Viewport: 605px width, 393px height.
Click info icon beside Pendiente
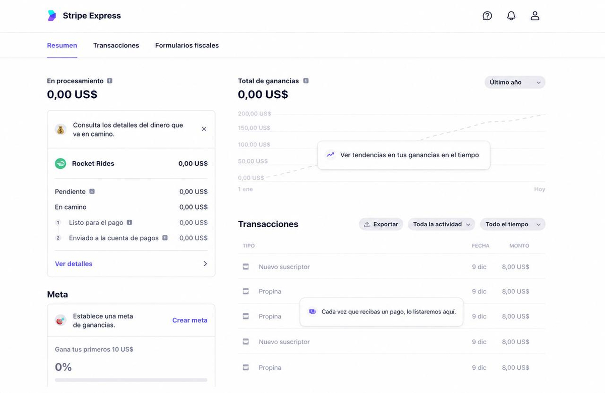(92, 191)
